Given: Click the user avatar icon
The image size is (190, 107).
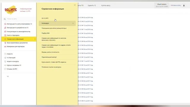Looking at the screenshot, I should point(184,5).
